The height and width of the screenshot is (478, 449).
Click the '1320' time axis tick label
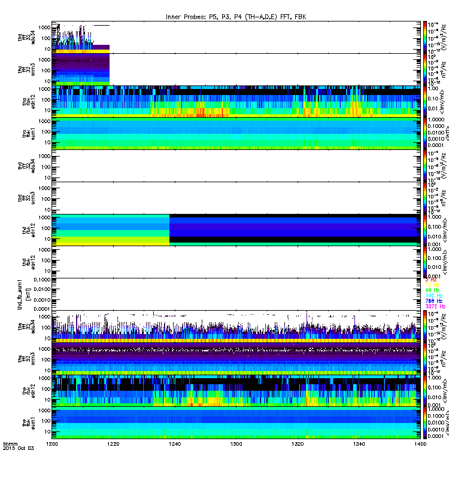pos(298,444)
